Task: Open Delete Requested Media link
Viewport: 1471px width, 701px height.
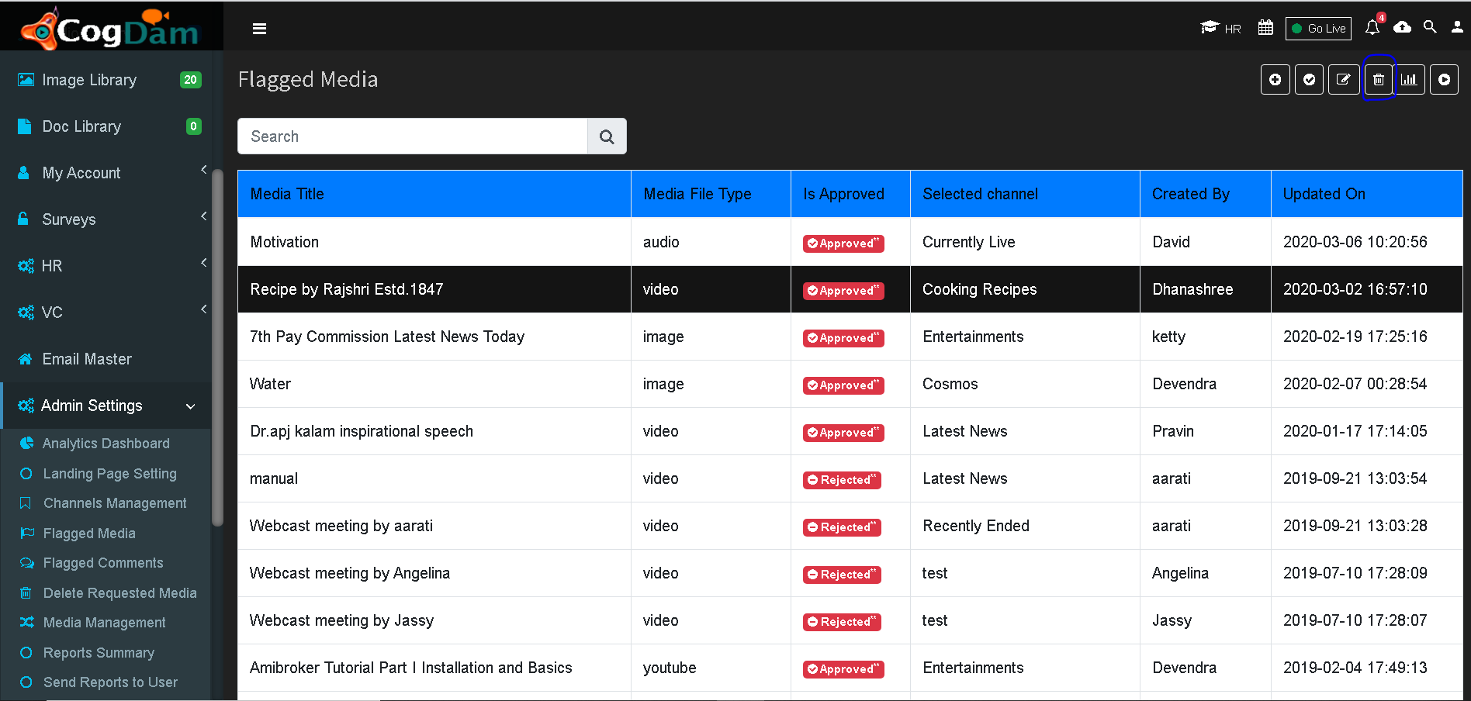Action: tap(119, 593)
